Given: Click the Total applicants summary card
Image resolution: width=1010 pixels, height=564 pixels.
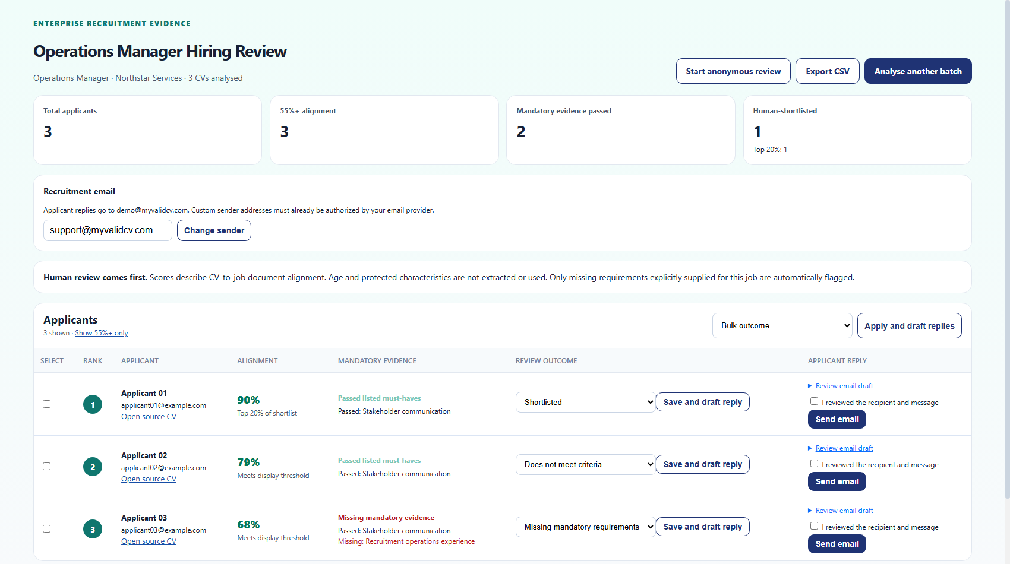Looking at the screenshot, I should pos(147,130).
